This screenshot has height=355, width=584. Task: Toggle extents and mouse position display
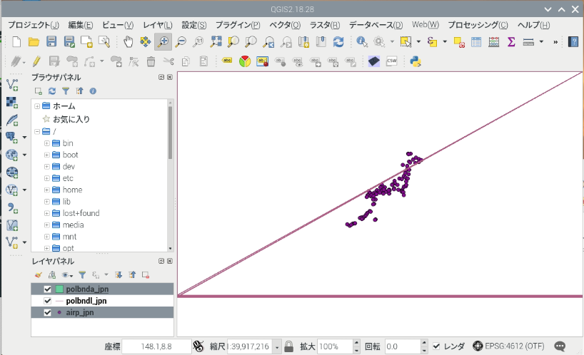pos(198,346)
